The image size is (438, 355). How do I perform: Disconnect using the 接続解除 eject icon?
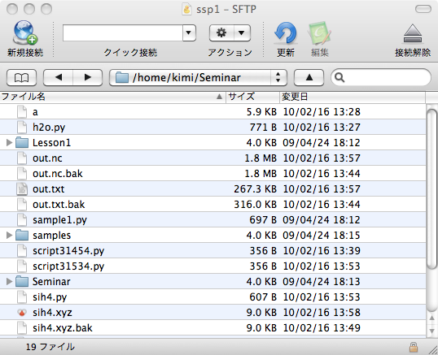point(413,33)
